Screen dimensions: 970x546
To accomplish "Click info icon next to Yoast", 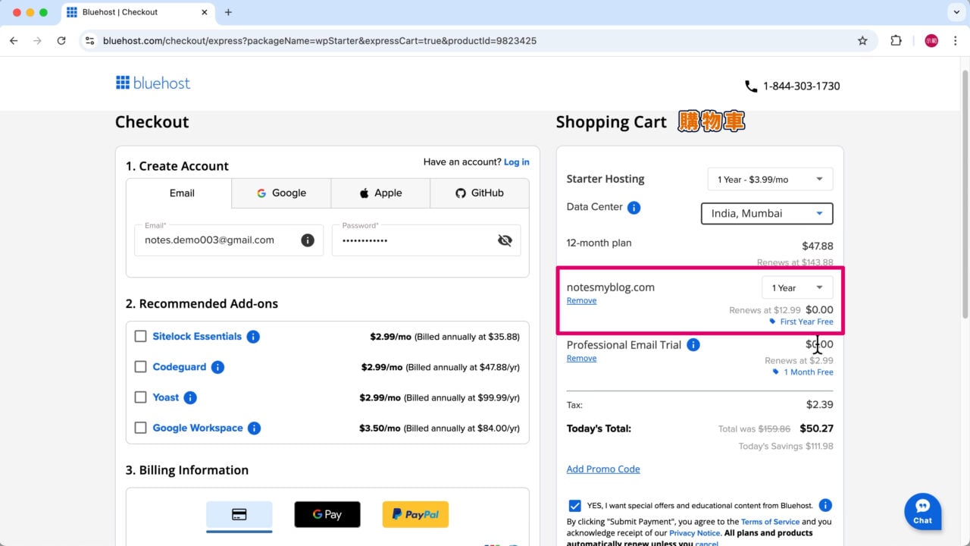I will pyautogui.click(x=190, y=397).
